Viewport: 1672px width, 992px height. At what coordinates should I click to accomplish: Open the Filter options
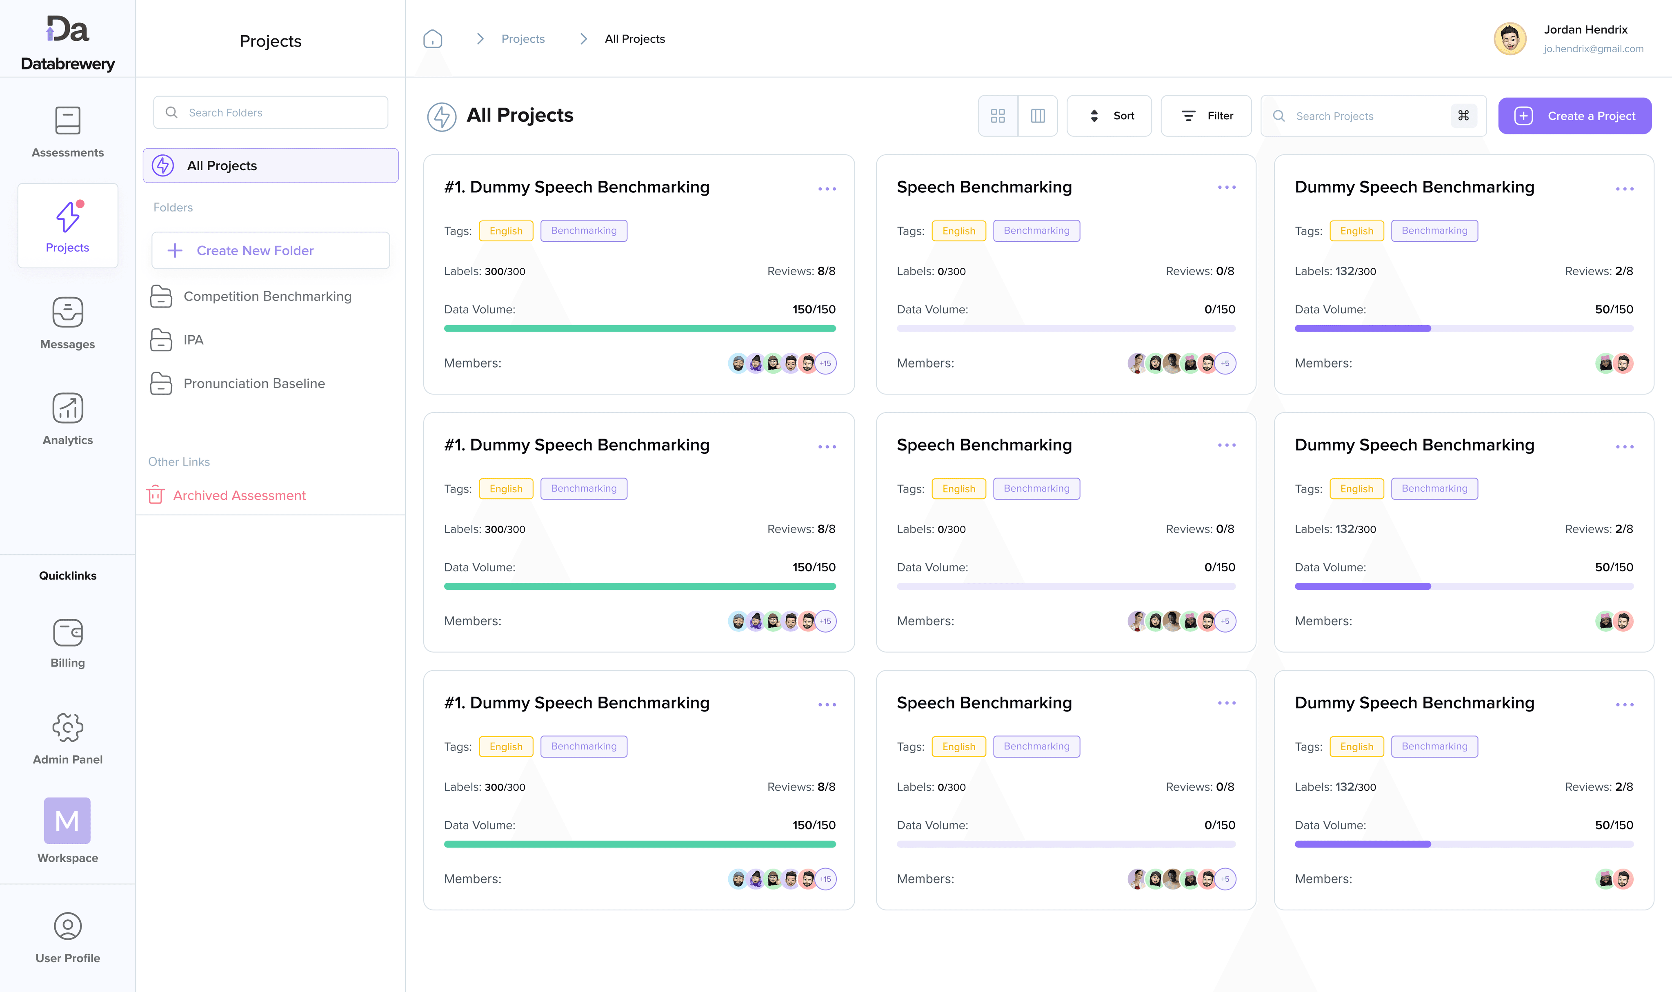[x=1206, y=116]
